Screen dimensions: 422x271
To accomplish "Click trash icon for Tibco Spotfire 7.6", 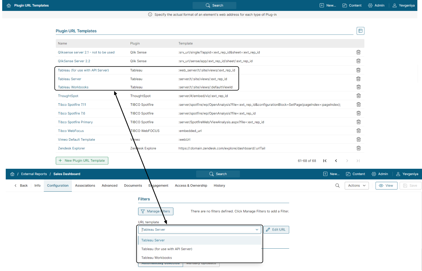I will [x=358, y=113].
